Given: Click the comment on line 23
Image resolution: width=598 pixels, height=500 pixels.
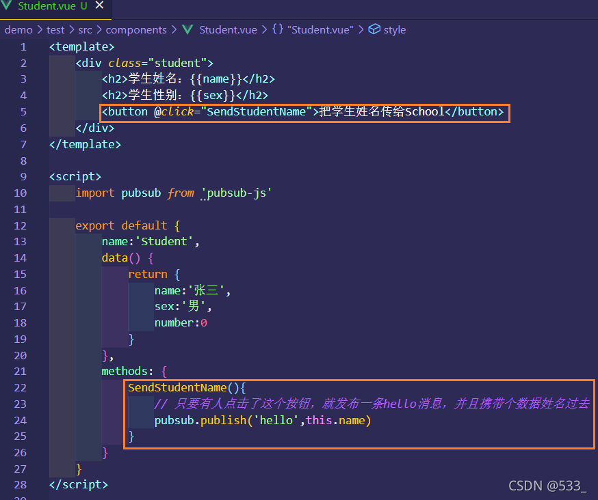Looking at the screenshot, I should [x=372, y=404].
